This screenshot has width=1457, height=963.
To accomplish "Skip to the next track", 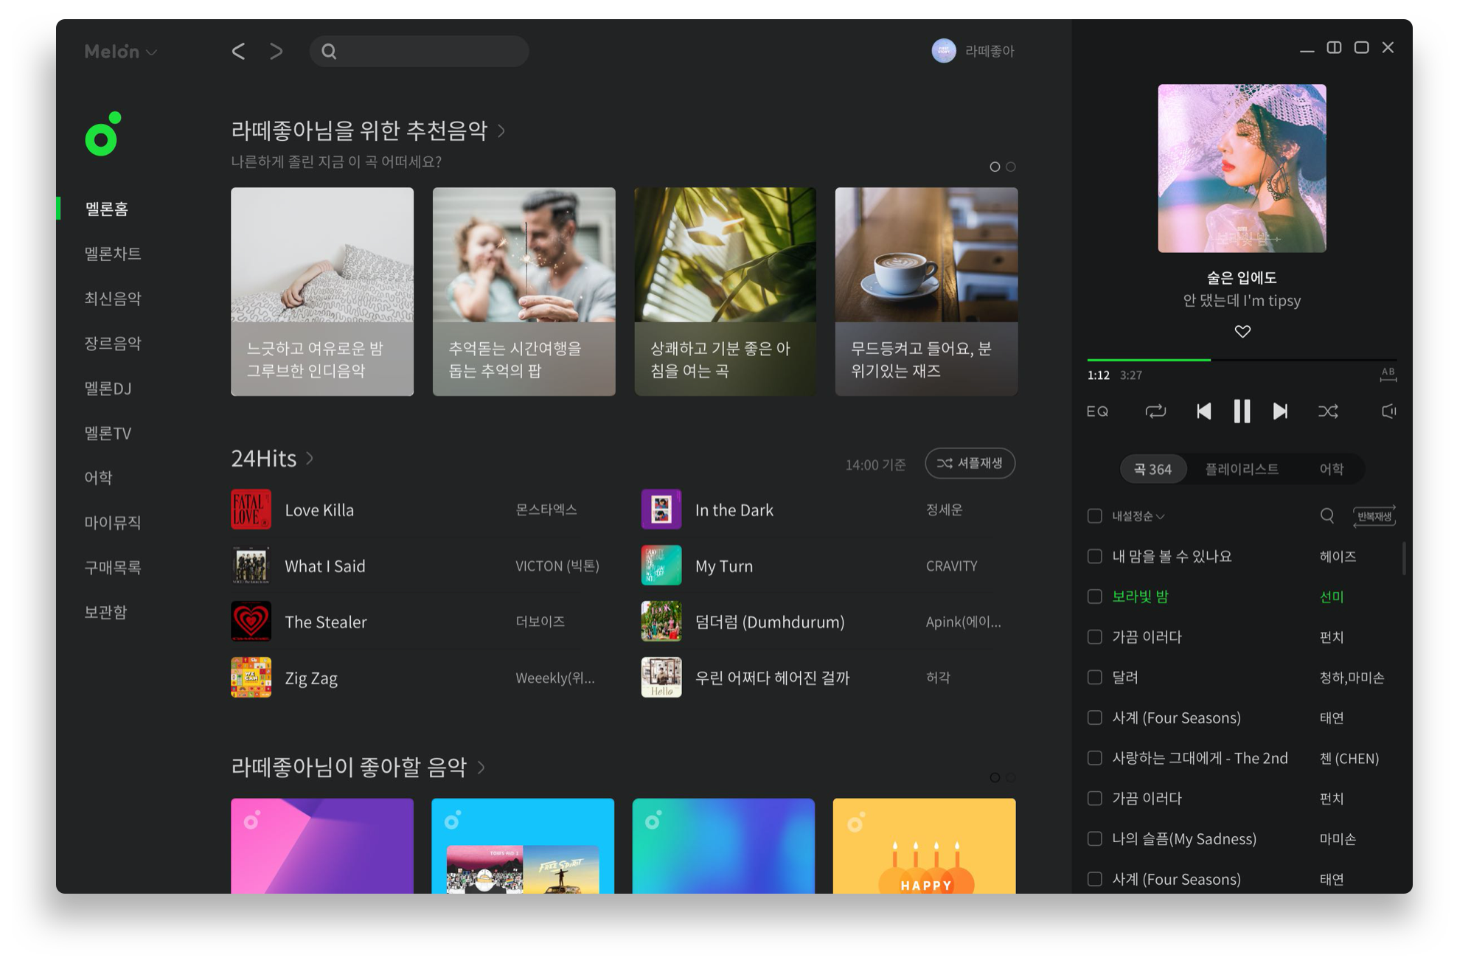I will (1281, 411).
